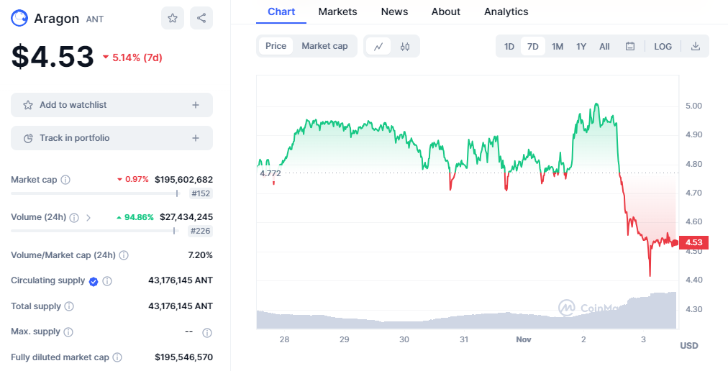Click the Market cap rank progress bar
The image size is (728, 371).
click(95, 193)
